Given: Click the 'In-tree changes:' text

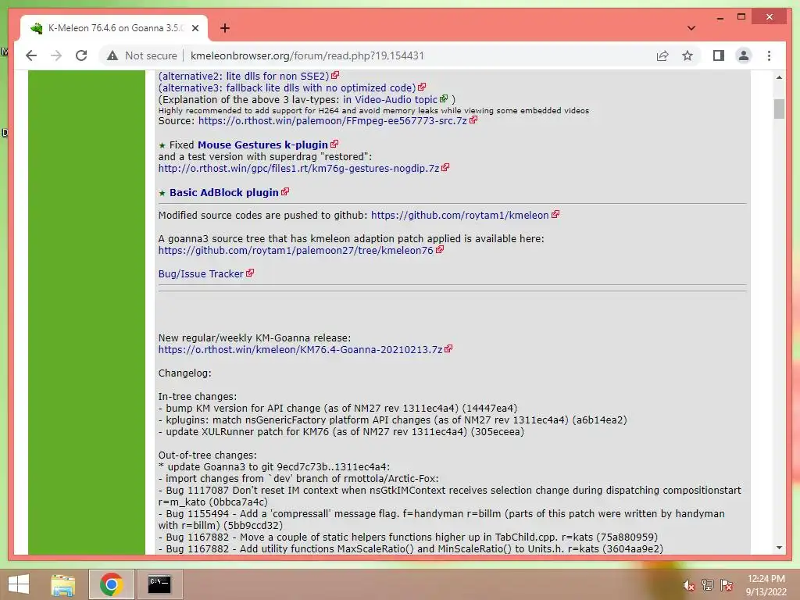Looking at the screenshot, I should pos(198,397).
